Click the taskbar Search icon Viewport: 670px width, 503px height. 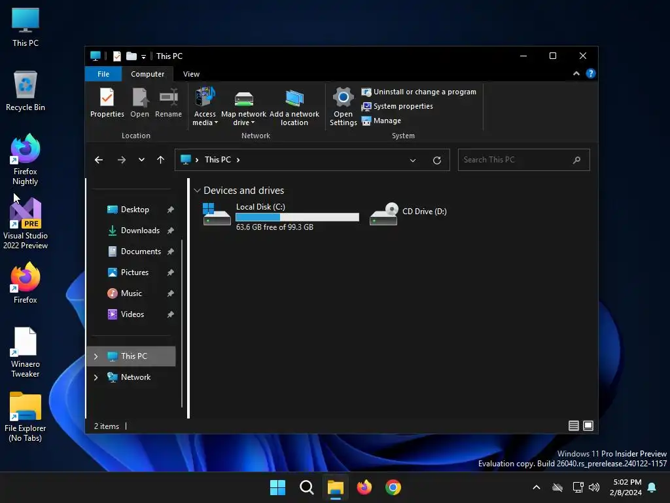coord(306,487)
